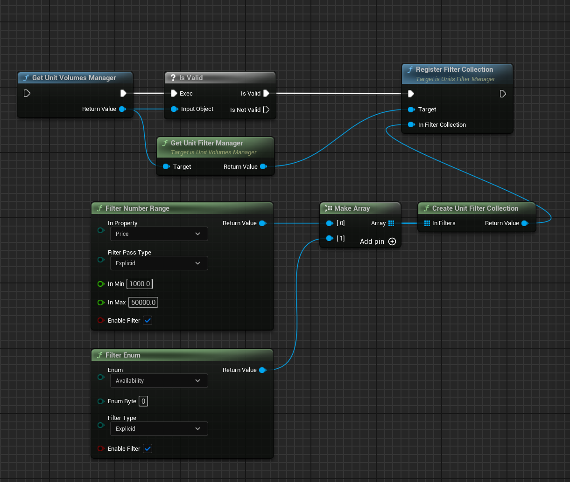Click the Array output pin on Make Array
Screen dimensions: 570x482
(391, 223)
